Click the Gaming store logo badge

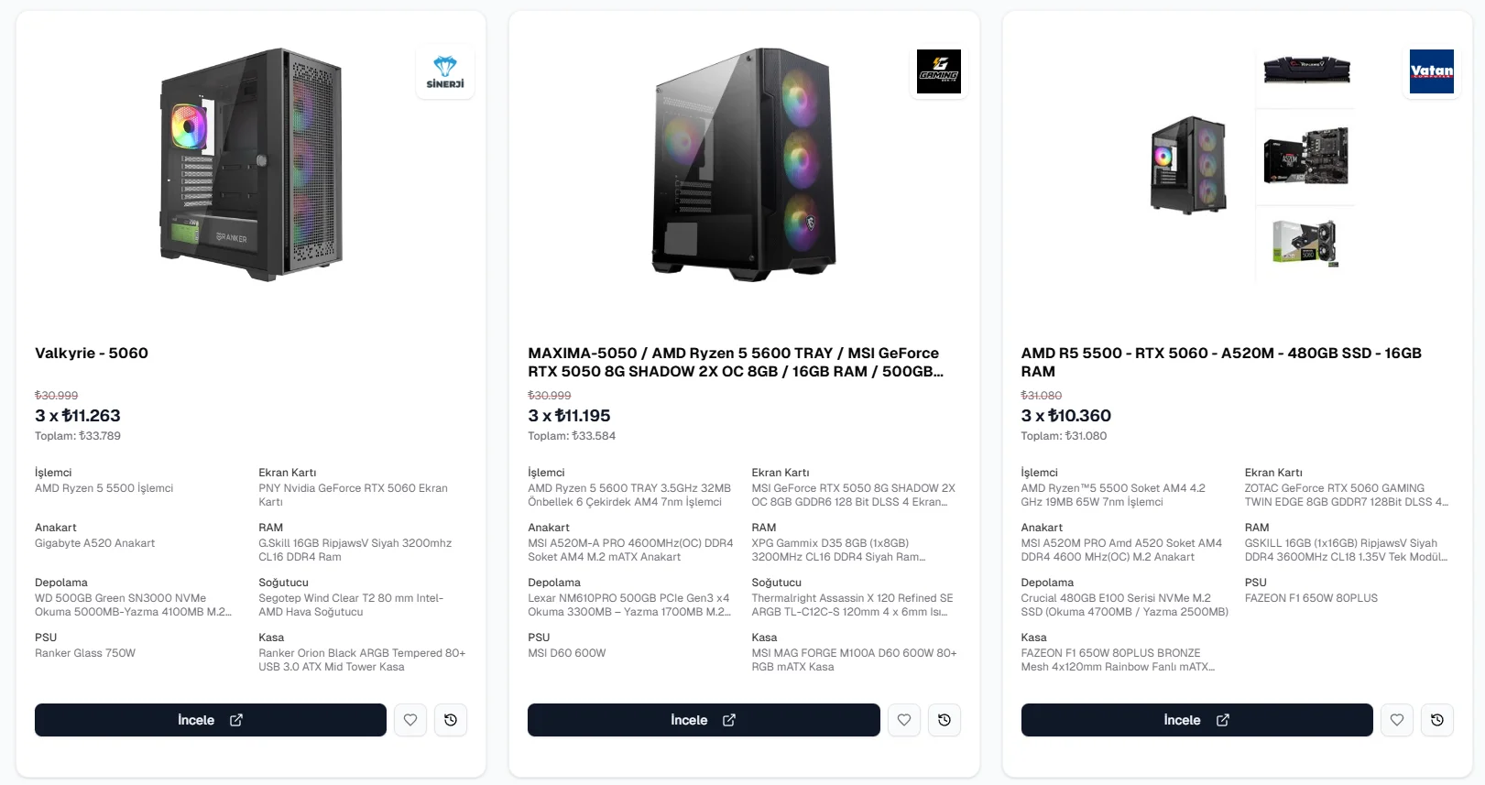tap(939, 71)
